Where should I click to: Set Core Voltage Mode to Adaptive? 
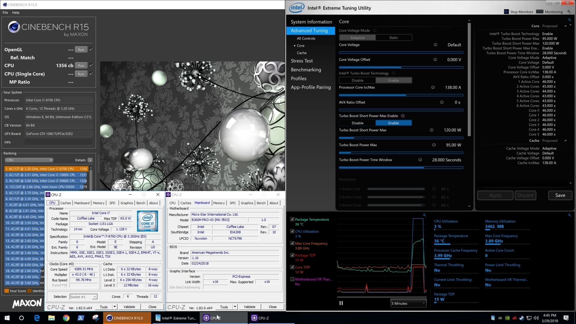tap(358, 37)
